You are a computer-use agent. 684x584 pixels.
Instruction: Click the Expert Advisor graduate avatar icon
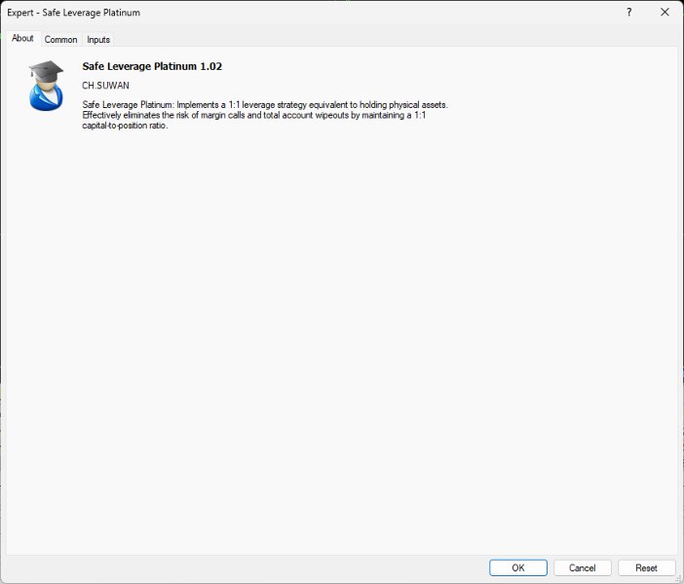pyautogui.click(x=46, y=86)
